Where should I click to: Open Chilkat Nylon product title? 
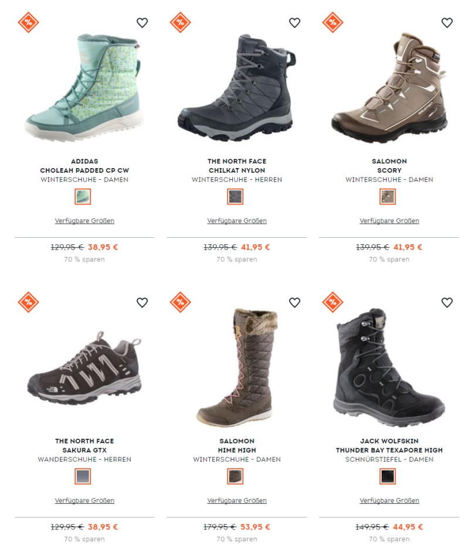(237, 170)
